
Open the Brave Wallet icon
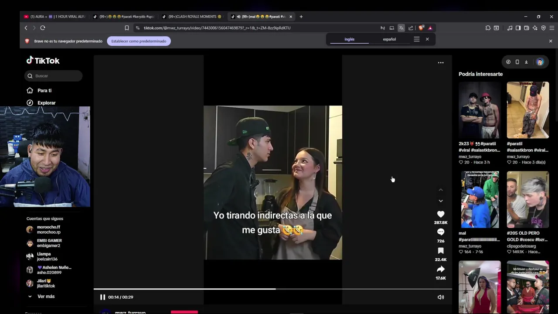(527, 28)
